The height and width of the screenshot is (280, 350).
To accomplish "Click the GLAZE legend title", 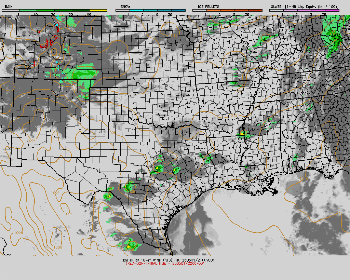I will coord(276,6).
